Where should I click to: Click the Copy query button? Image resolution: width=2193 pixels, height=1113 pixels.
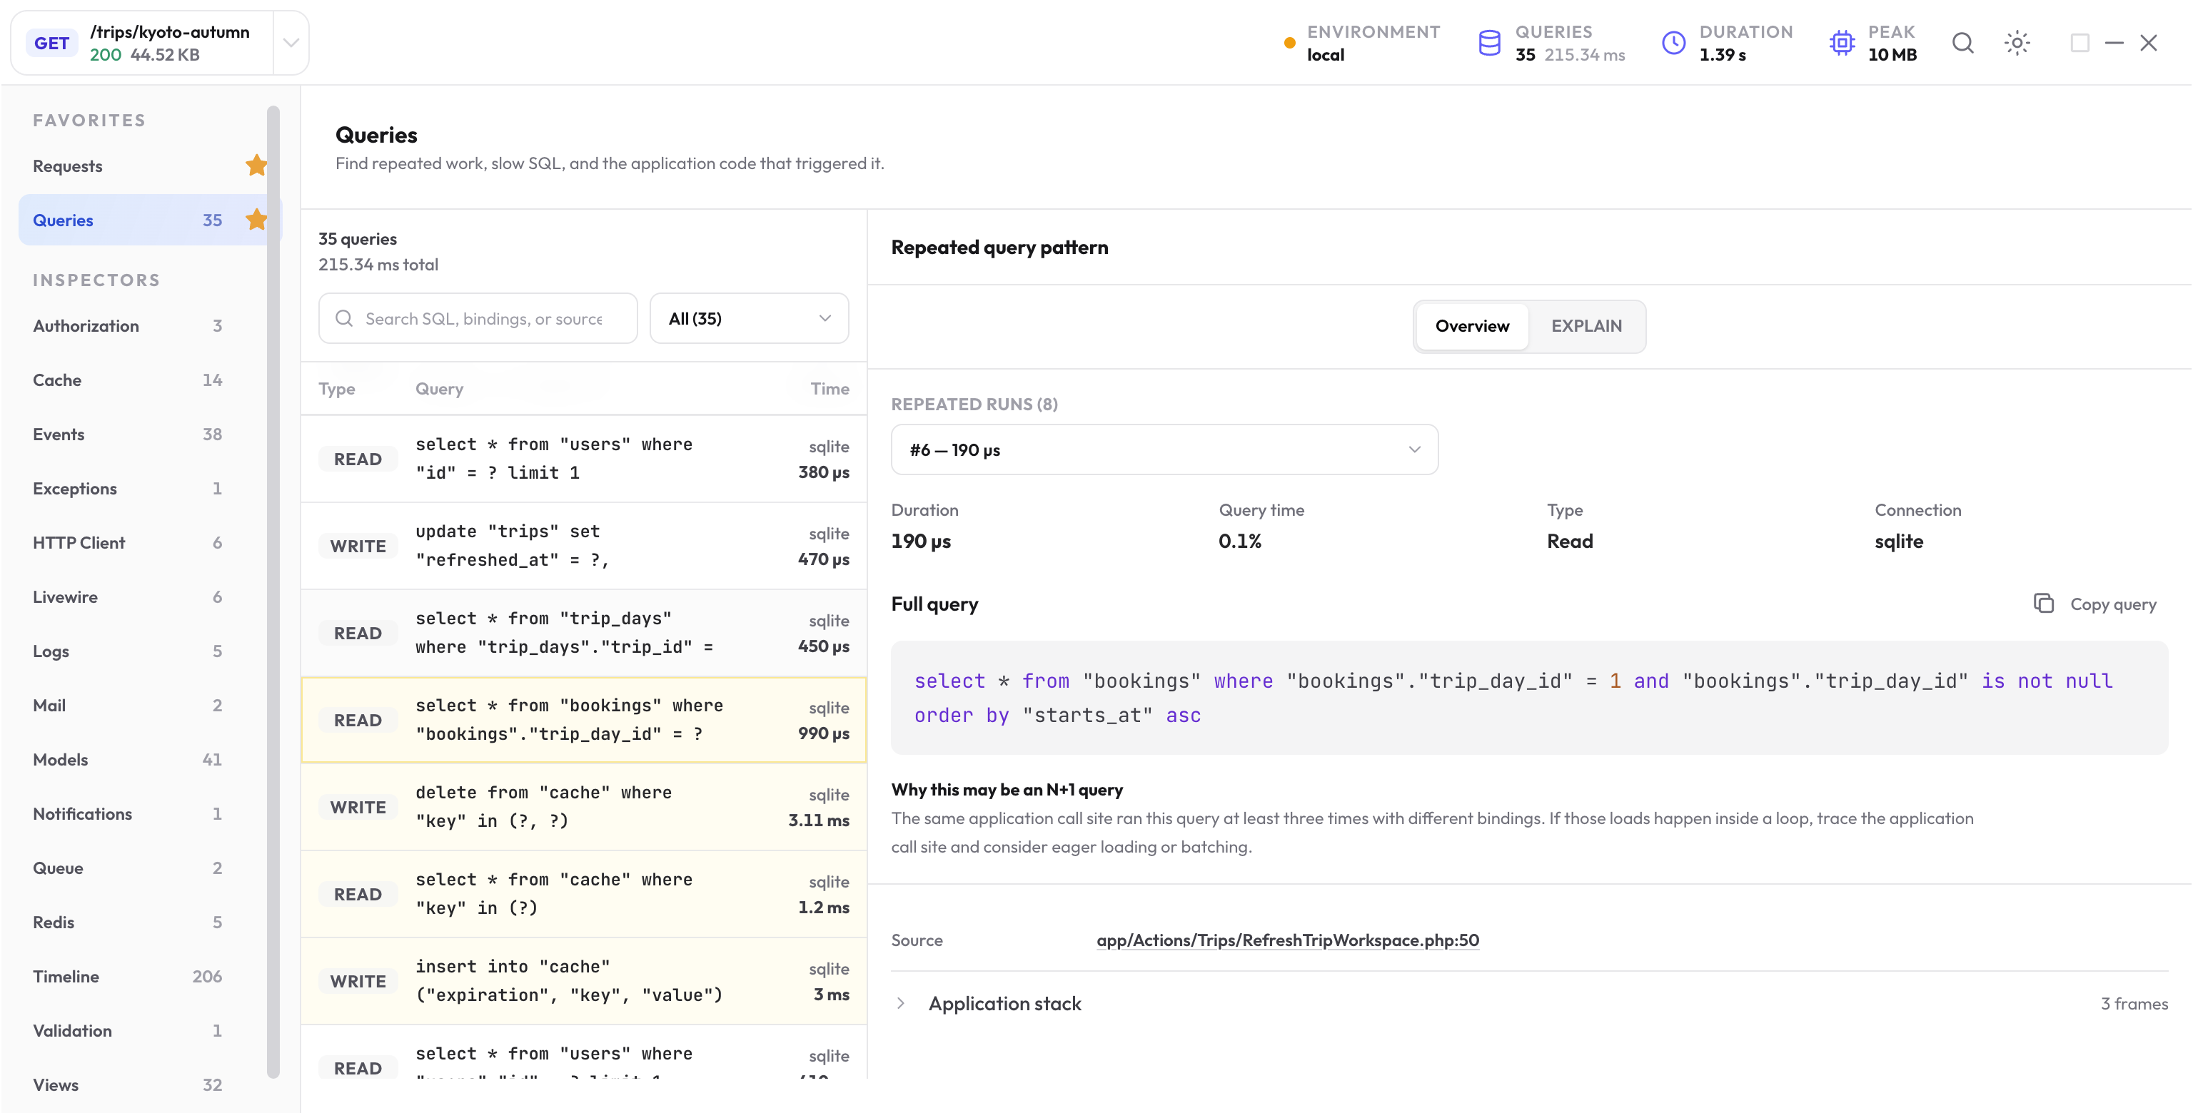pyautogui.click(x=2095, y=604)
